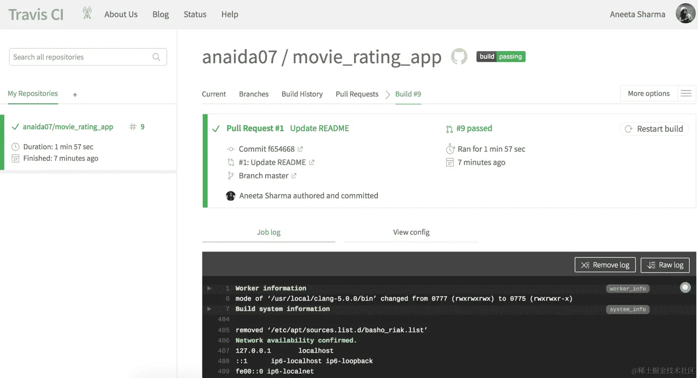Click the hamburger menu icon beside More options
The image size is (698, 378).
(686, 93)
